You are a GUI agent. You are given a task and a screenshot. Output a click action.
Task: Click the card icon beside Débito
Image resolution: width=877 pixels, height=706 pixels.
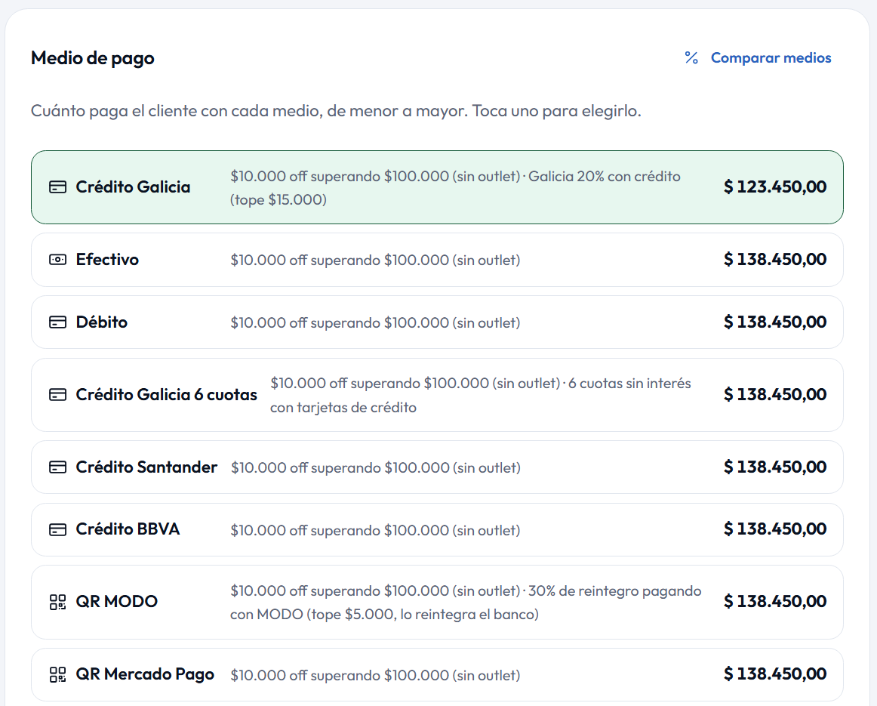pyautogui.click(x=57, y=322)
